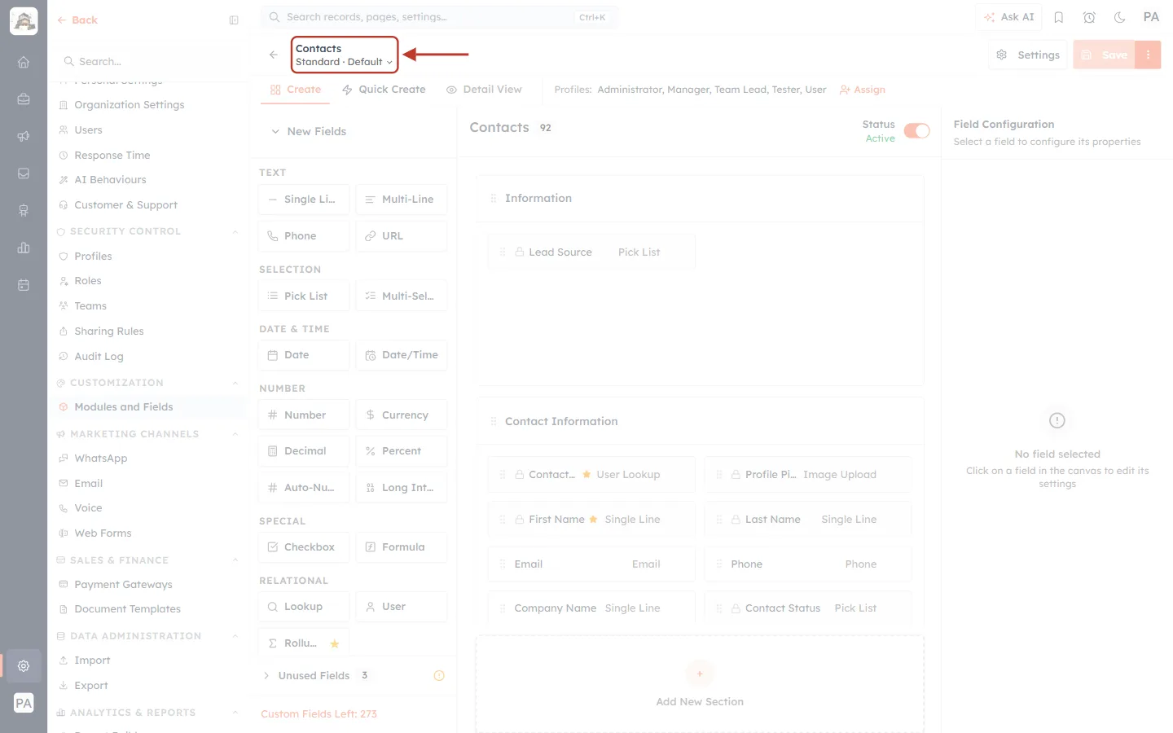Select the Formula field type
1173x733 pixels.
pyautogui.click(x=402, y=547)
